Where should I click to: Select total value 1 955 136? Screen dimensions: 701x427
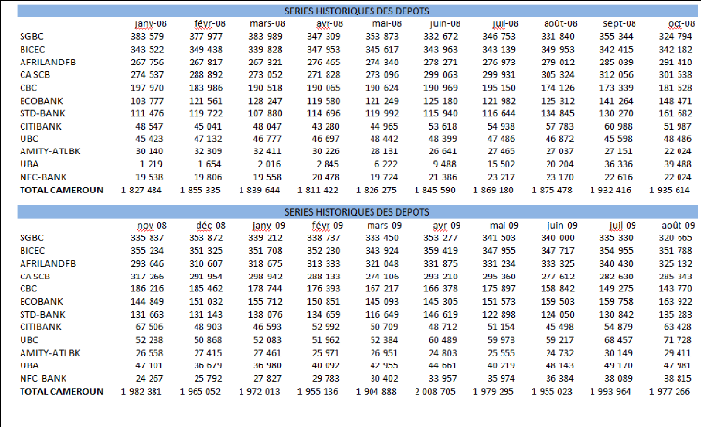(318, 392)
